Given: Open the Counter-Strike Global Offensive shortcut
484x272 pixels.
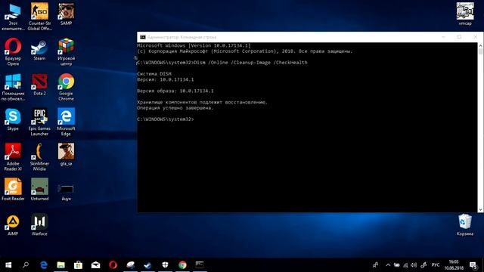Looking at the screenshot, I should (39, 17).
